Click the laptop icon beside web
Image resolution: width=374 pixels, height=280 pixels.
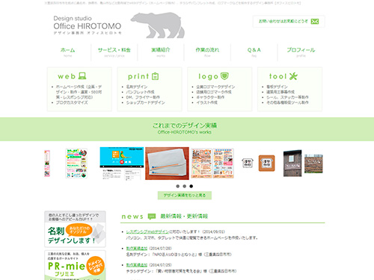click(x=82, y=76)
